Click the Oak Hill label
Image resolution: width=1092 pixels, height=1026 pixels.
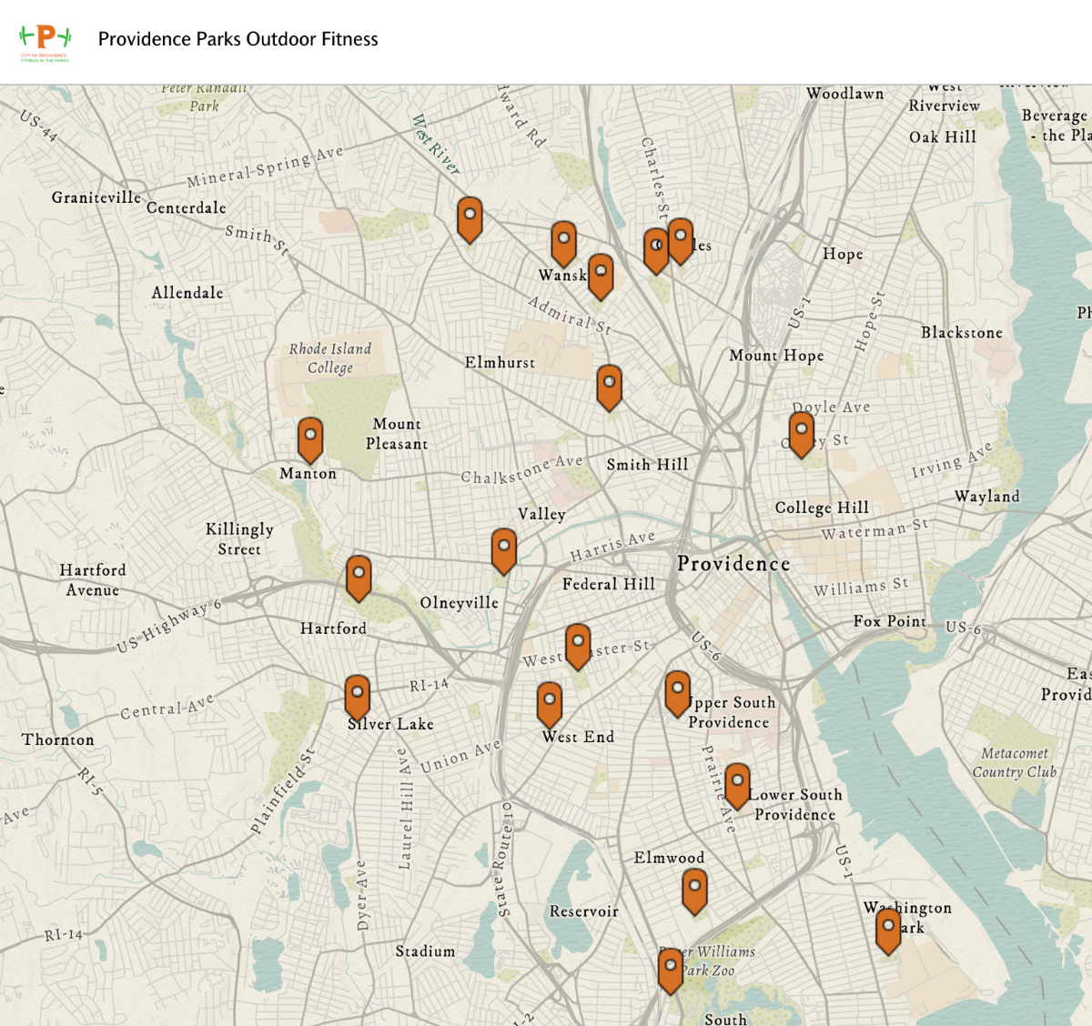click(x=943, y=137)
